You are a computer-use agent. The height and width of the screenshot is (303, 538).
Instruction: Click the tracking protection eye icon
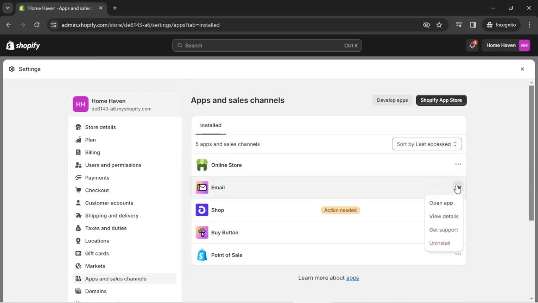(426, 25)
